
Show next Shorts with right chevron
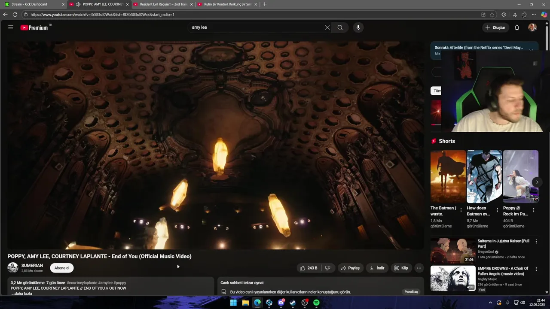click(537, 182)
